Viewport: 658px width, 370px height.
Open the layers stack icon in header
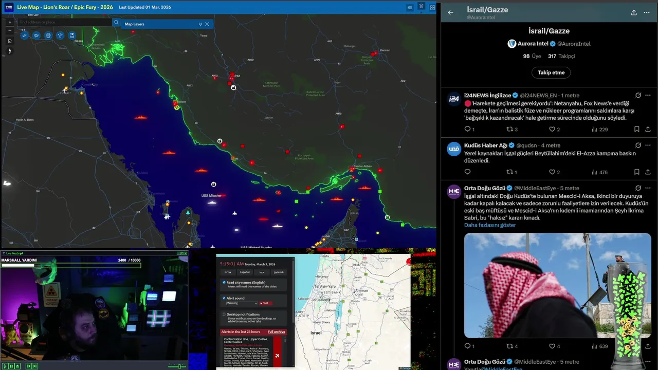pyautogui.click(x=421, y=7)
